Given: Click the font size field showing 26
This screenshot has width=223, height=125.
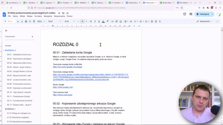Looking at the screenshot, I should [82, 22].
